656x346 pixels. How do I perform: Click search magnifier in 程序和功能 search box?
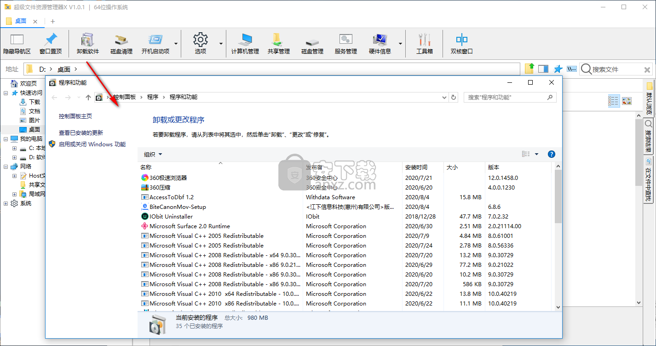point(550,98)
